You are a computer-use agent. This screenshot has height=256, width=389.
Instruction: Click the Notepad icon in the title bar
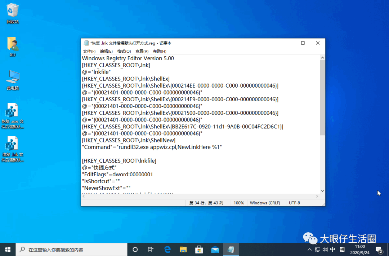pos(86,43)
